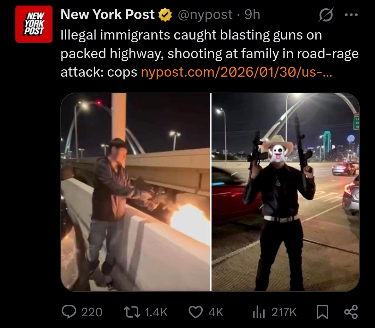This screenshot has height=328, width=375.
Task: Click the 1.4K reposts count
Action: pos(156,312)
